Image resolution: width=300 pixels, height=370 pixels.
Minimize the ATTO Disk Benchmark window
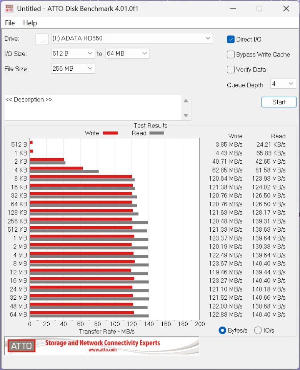(x=233, y=9)
